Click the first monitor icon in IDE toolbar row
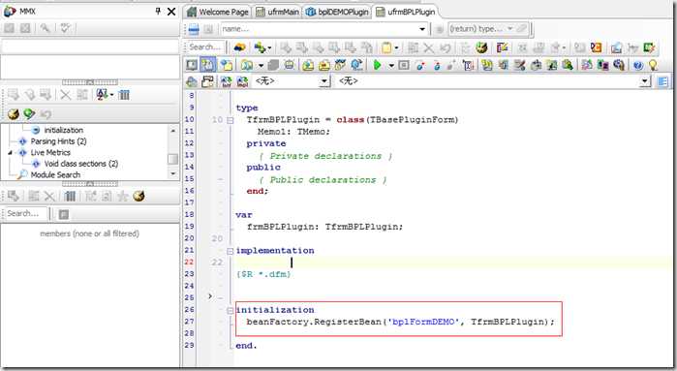The image size is (677, 371). [192, 65]
